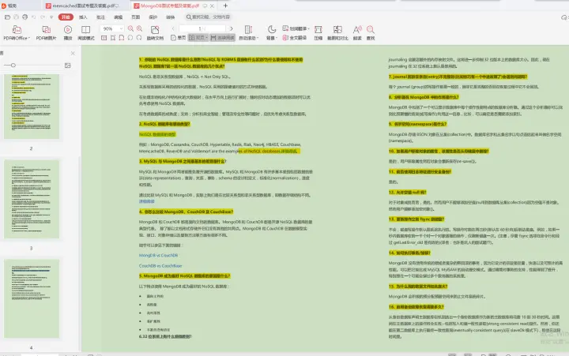Click the function search box

tap(208, 17)
